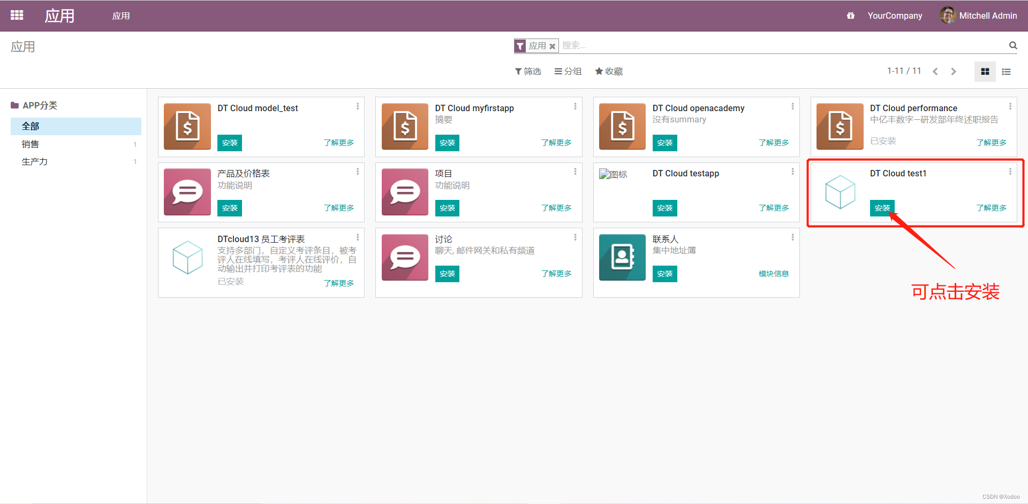Open the 分组 group-by dropdown
Image resolution: width=1028 pixels, height=504 pixels.
[568, 71]
